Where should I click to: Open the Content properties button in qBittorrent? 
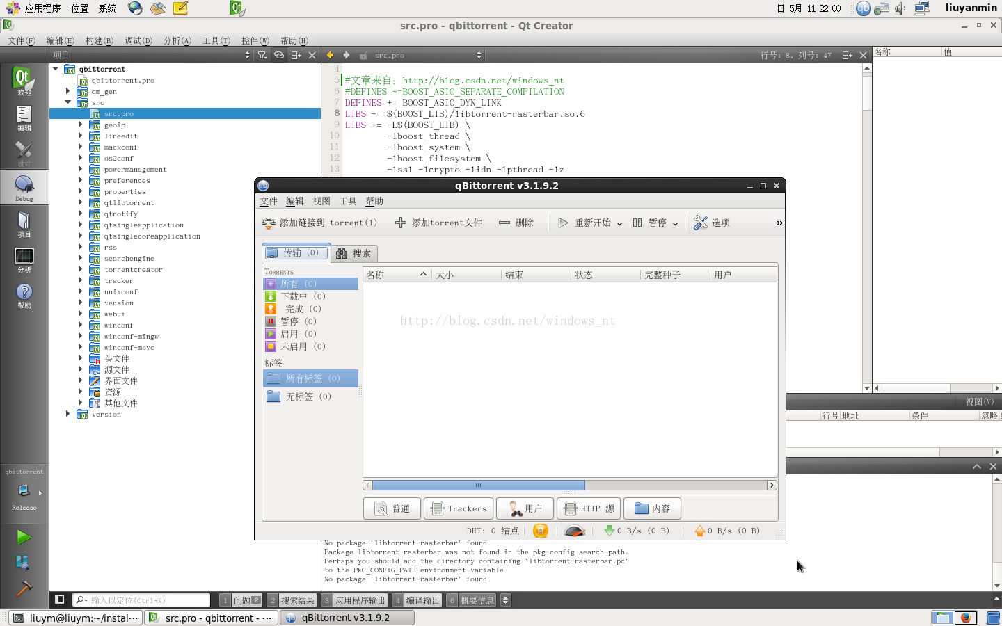click(x=652, y=508)
